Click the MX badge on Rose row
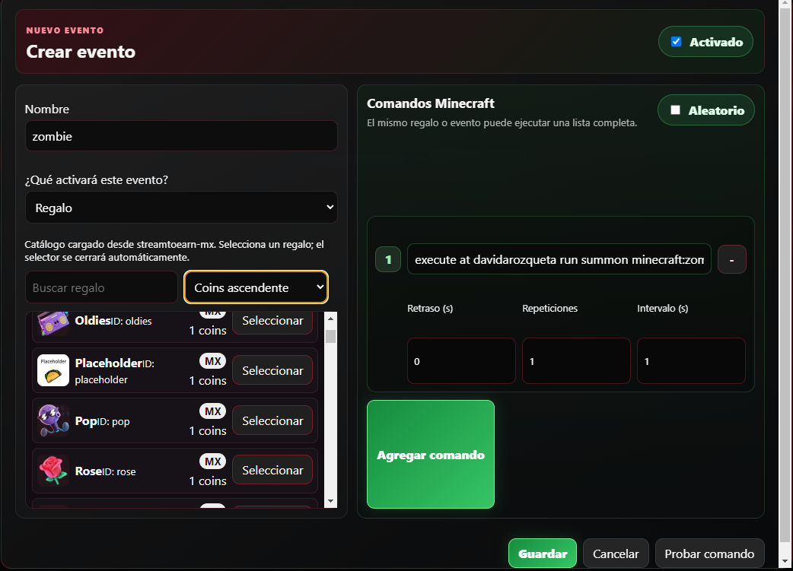The height and width of the screenshot is (571, 793). 213,461
